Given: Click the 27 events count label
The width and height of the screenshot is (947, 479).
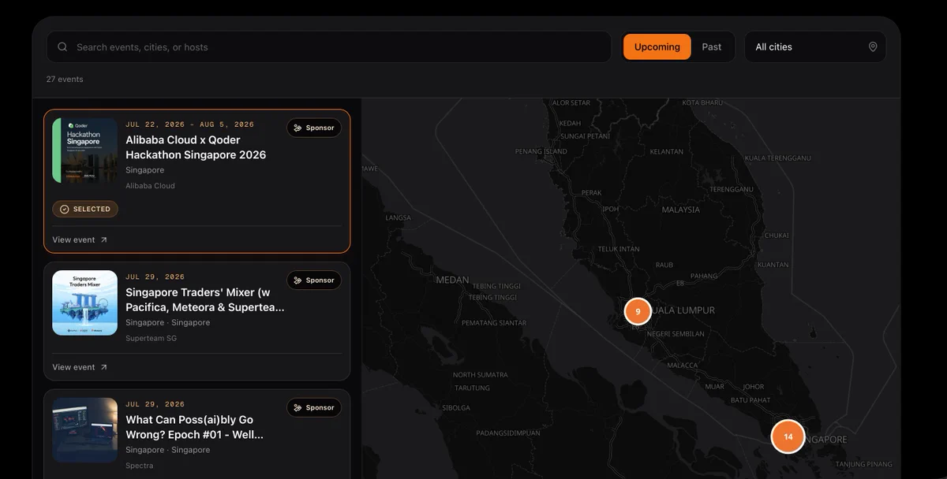Looking at the screenshot, I should point(65,79).
